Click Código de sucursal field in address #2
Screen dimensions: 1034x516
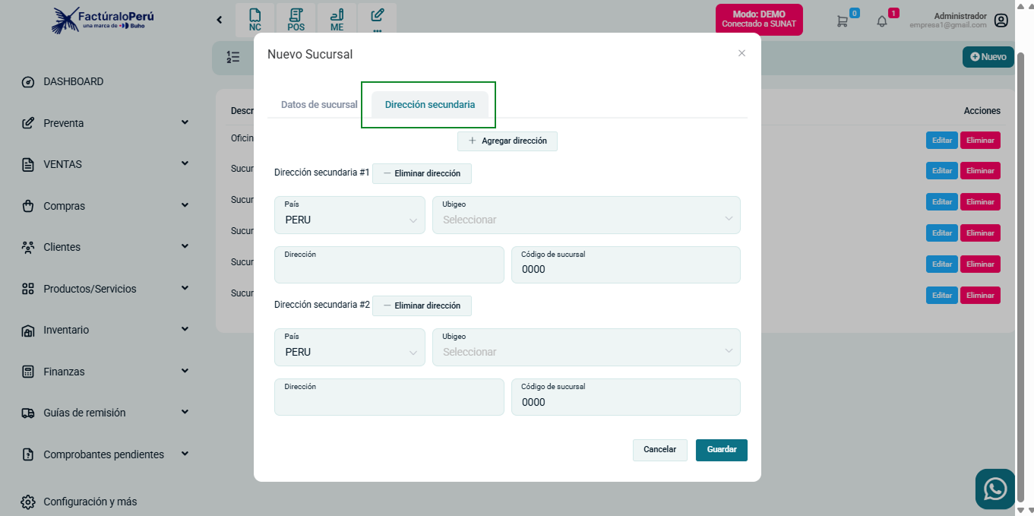click(625, 402)
